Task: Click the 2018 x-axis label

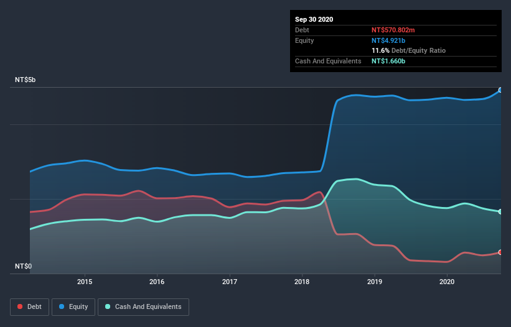Action: 302,282
